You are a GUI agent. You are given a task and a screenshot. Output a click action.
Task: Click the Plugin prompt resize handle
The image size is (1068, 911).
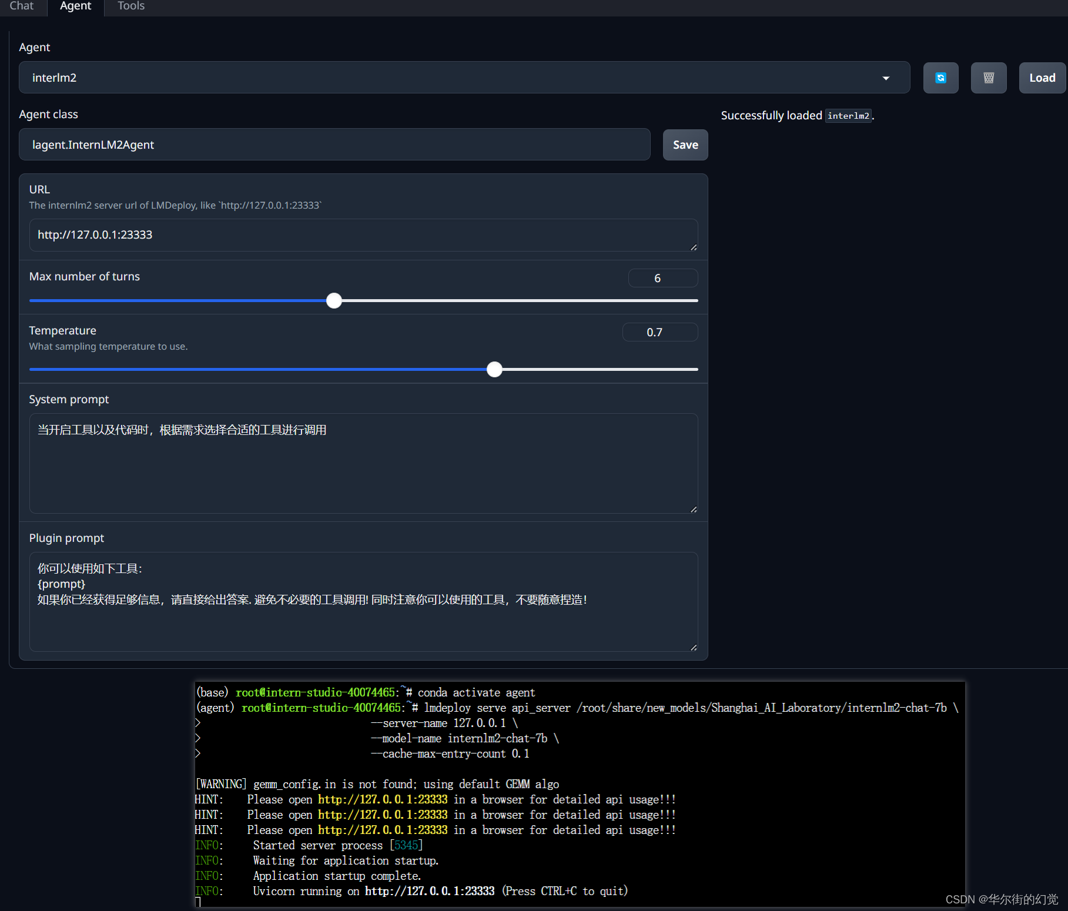click(x=694, y=648)
